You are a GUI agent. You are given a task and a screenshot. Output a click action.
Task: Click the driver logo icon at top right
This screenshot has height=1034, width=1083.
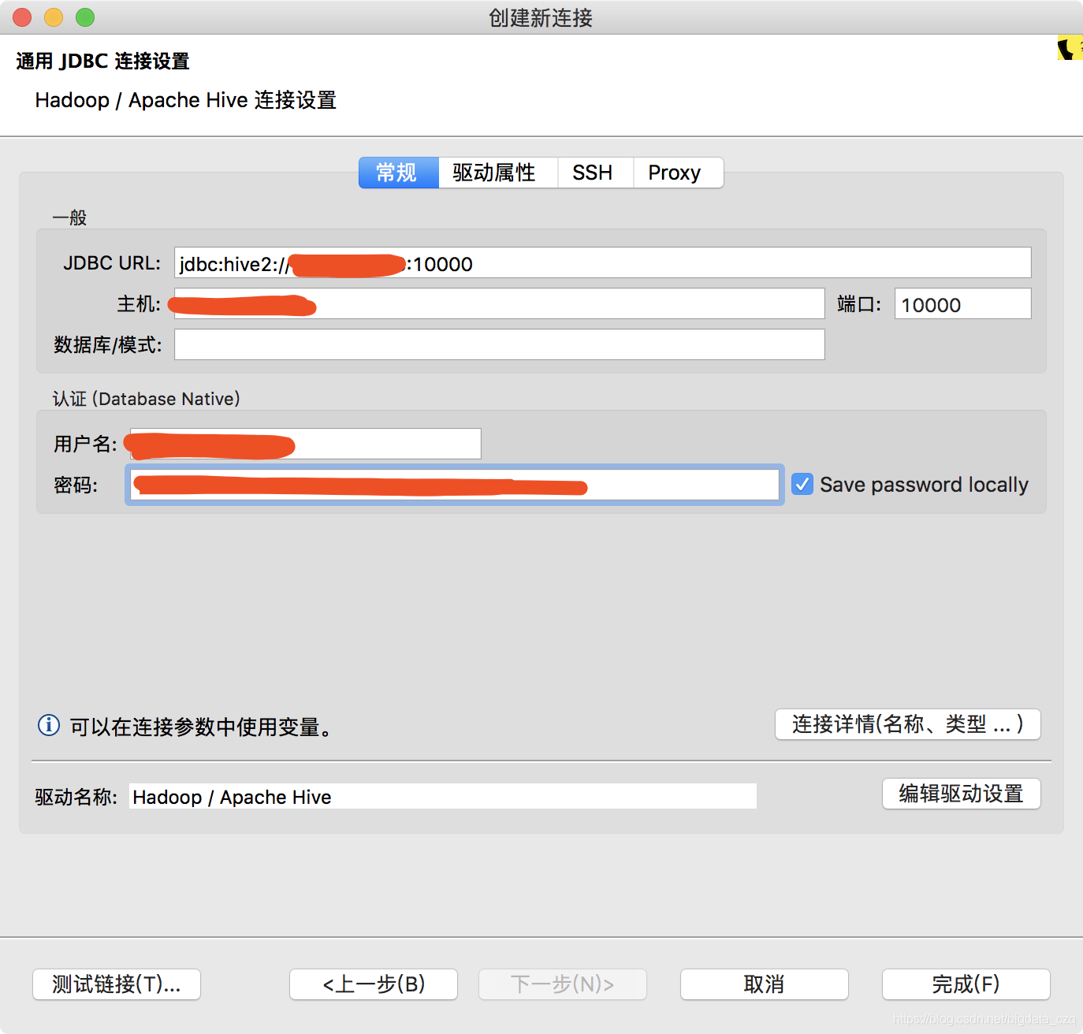[1070, 48]
